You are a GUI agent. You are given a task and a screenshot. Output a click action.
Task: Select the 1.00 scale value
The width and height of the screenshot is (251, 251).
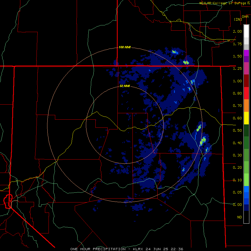pyautogui.click(x=237, y=81)
